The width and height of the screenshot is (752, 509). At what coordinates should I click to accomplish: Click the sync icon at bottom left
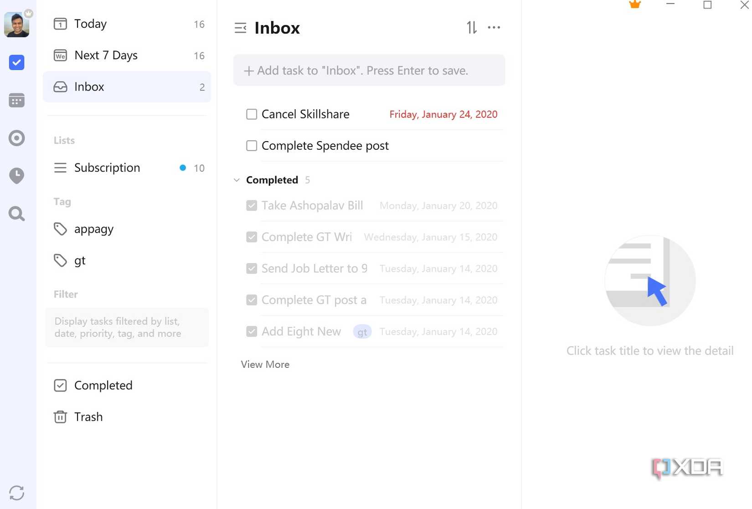pyautogui.click(x=17, y=493)
